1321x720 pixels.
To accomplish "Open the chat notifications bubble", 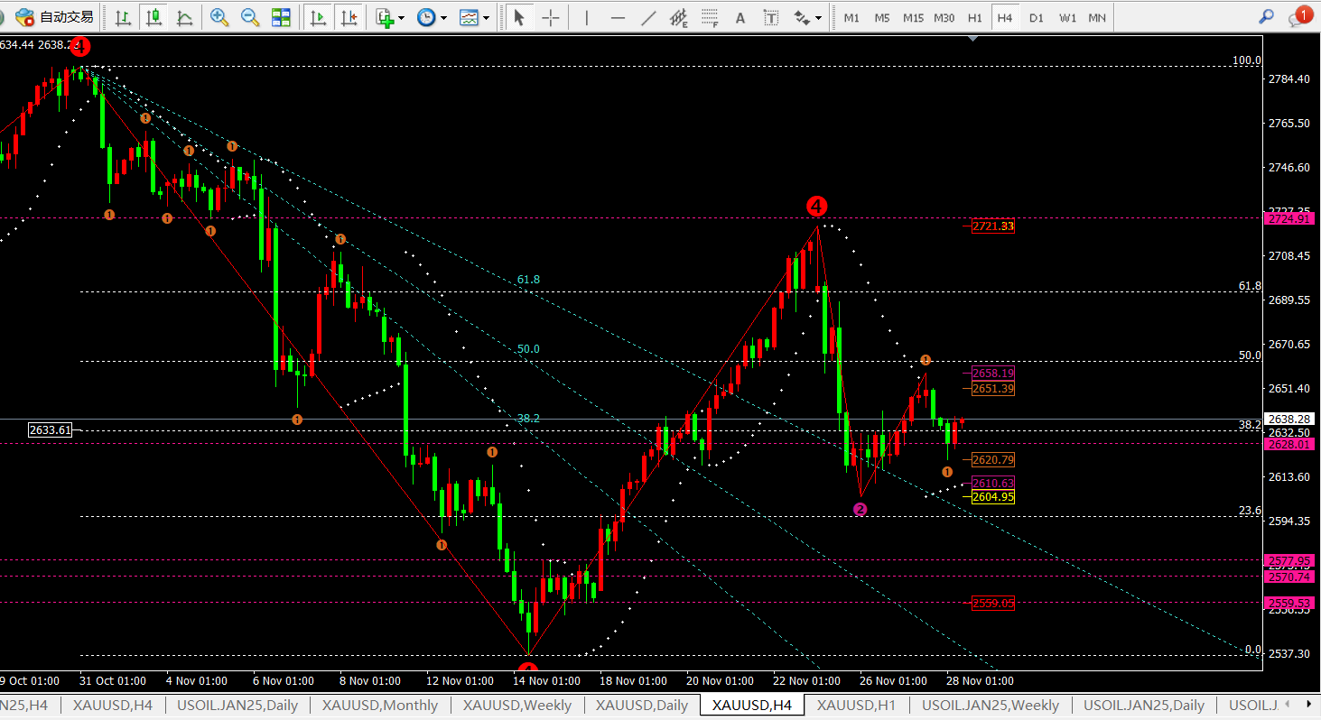I will (x=1298, y=16).
